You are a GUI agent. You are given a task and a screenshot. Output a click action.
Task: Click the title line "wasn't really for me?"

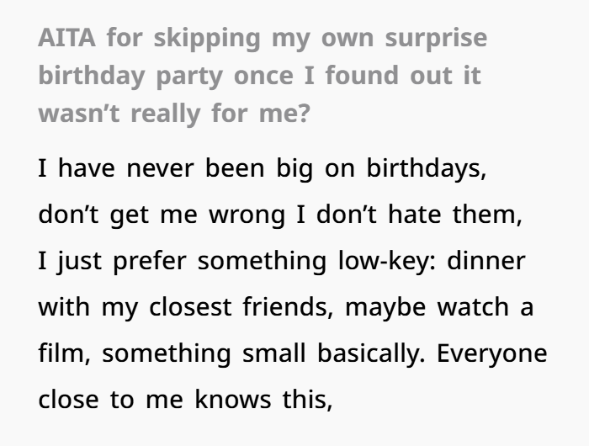point(173,112)
